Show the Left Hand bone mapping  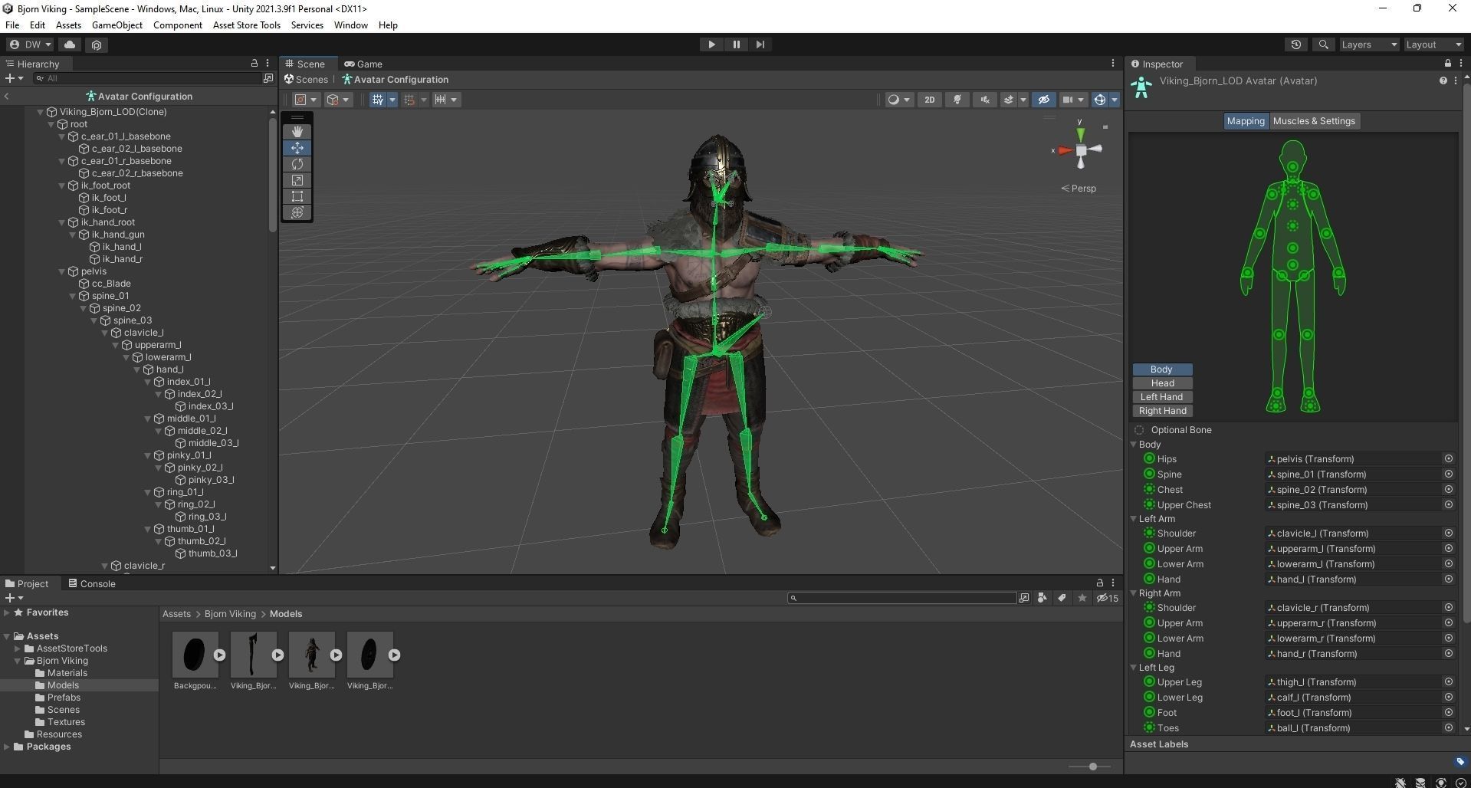[x=1162, y=397]
